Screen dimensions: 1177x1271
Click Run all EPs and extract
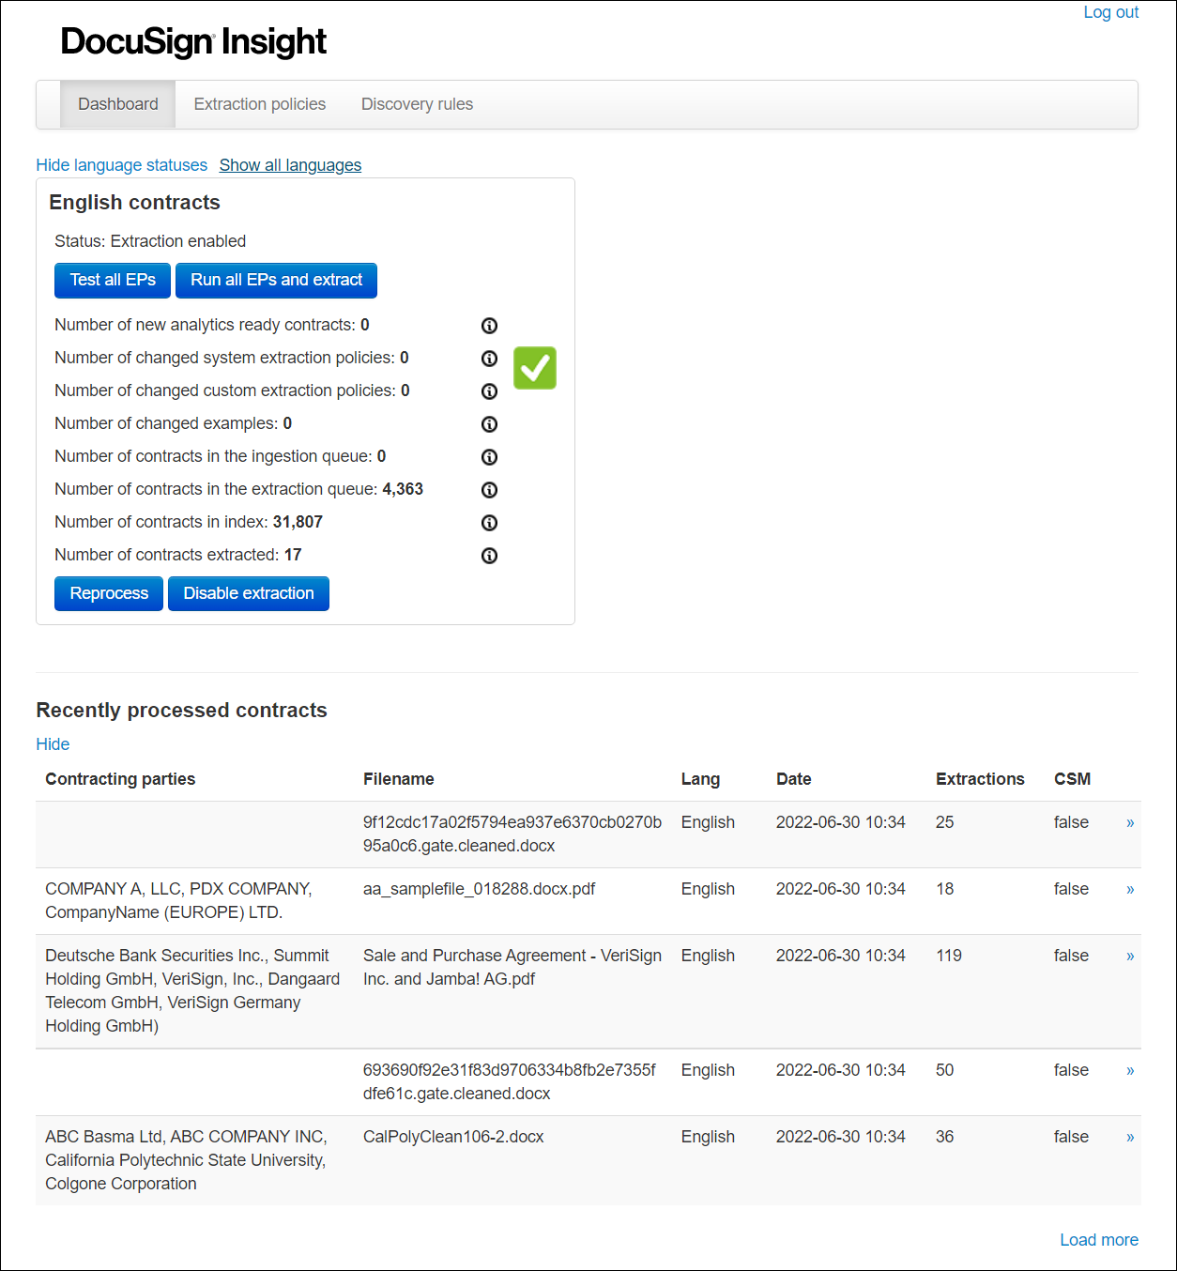275,280
